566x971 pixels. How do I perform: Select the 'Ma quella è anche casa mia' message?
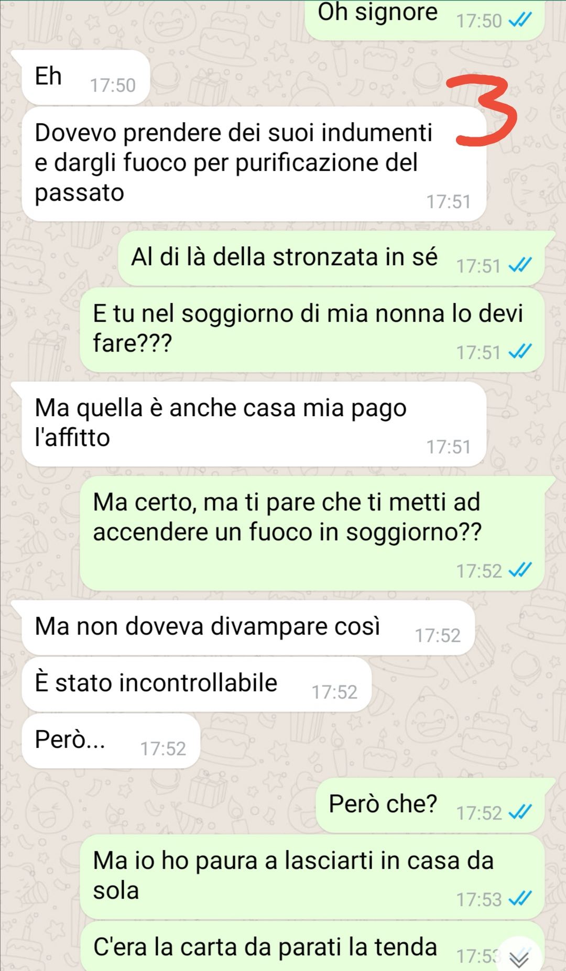point(254,423)
